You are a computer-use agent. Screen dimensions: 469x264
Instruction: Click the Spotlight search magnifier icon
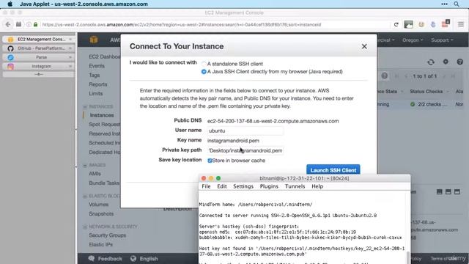coord(457,4)
